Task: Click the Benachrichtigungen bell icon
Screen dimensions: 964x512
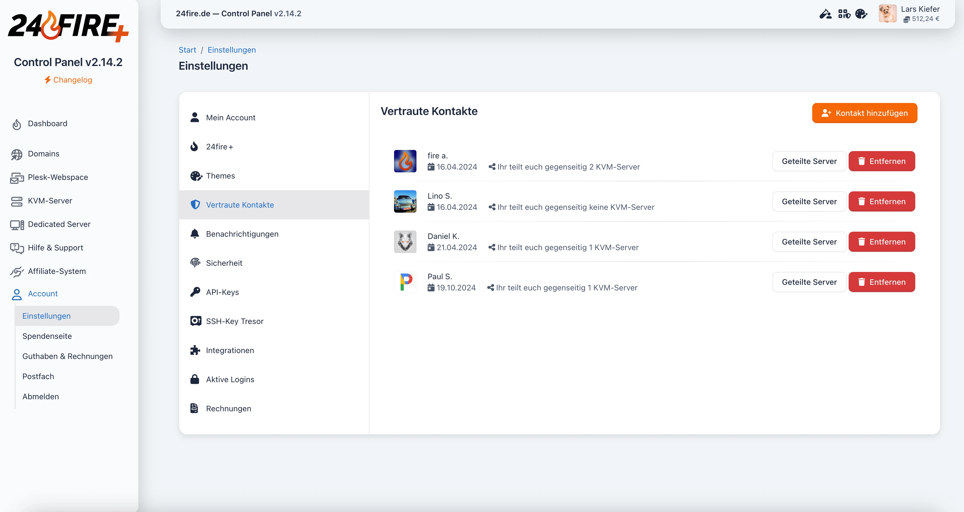Action: point(195,234)
